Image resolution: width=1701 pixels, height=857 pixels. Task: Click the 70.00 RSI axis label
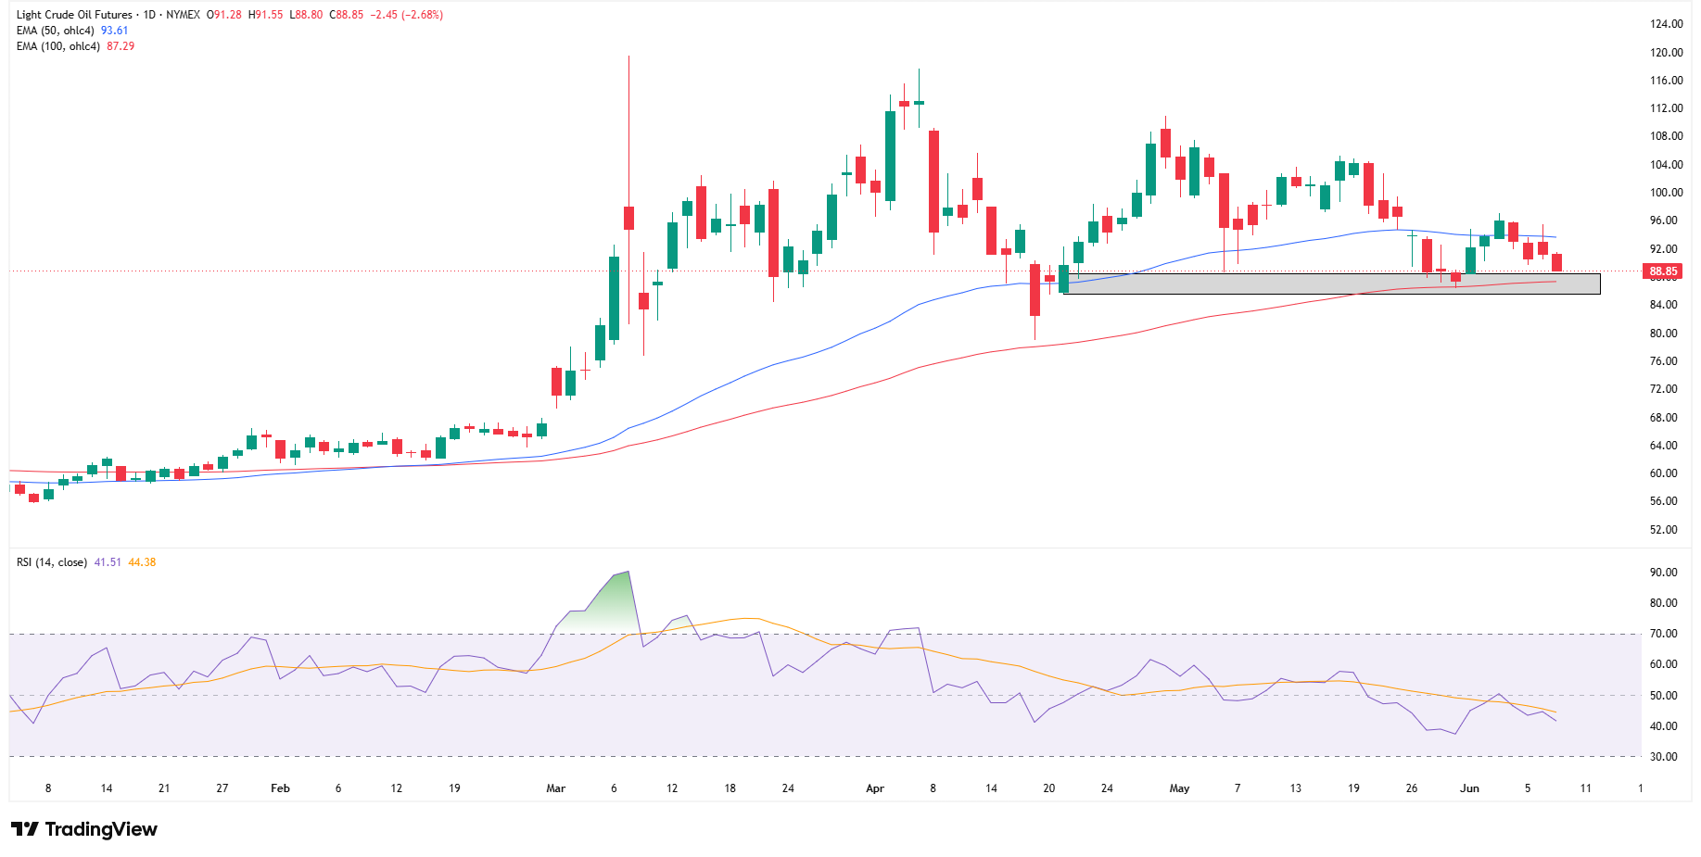click(x=1663, y=634)
